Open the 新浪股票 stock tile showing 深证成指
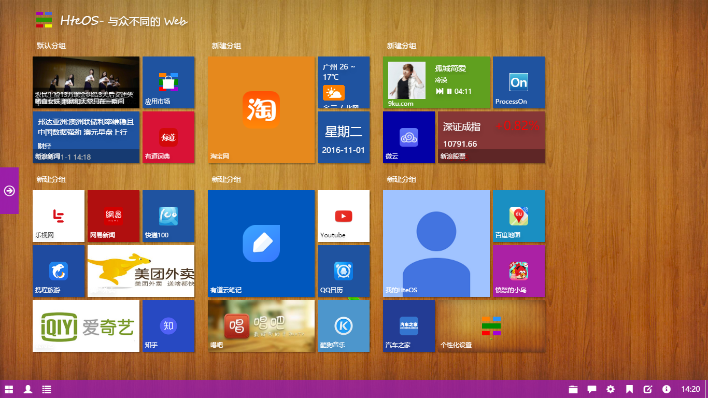Image resolution: width=708 pixels, height=398 pixels. pos(491,137)
